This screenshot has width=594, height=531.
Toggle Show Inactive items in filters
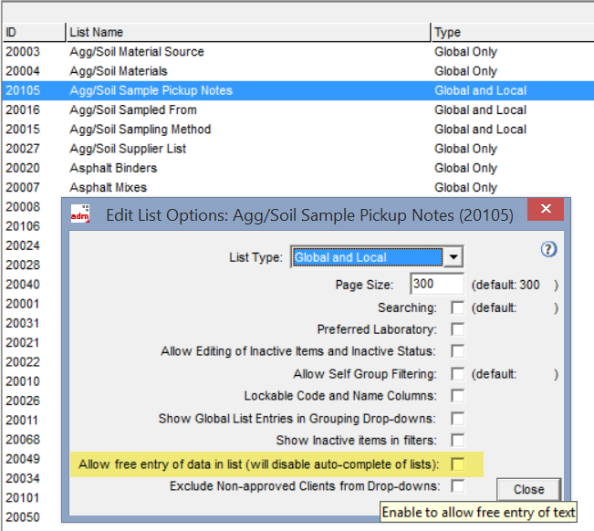click(x=458, y=441)
